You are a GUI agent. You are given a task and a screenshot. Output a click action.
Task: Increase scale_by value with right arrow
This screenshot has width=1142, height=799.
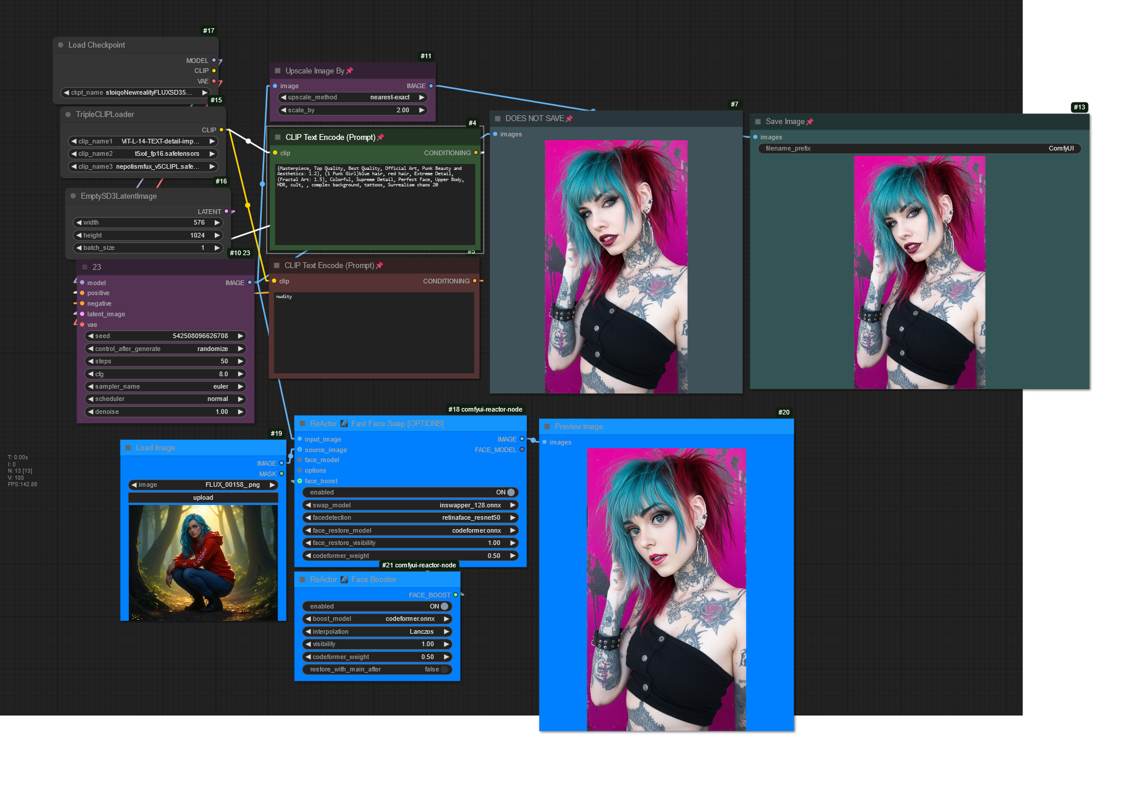coord(422,110)
